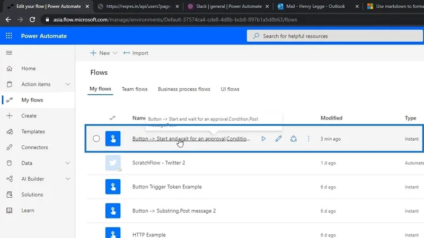
Task: Close the Edit your flow tab
Action: [x=87, y=6]
